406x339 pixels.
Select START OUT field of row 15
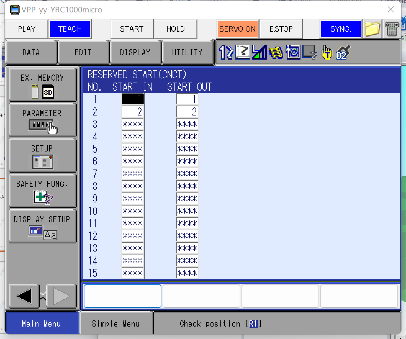click(x=187, y=273)
